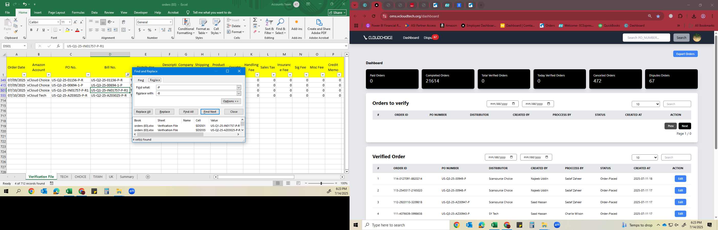Reload the page in Chrome
The image size is (718, 230).
pos(374,16)
